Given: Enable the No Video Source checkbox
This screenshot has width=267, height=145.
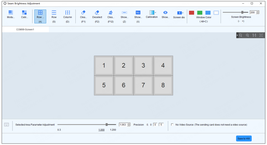Looking at the screenshot, I should (x=172, y=124).
